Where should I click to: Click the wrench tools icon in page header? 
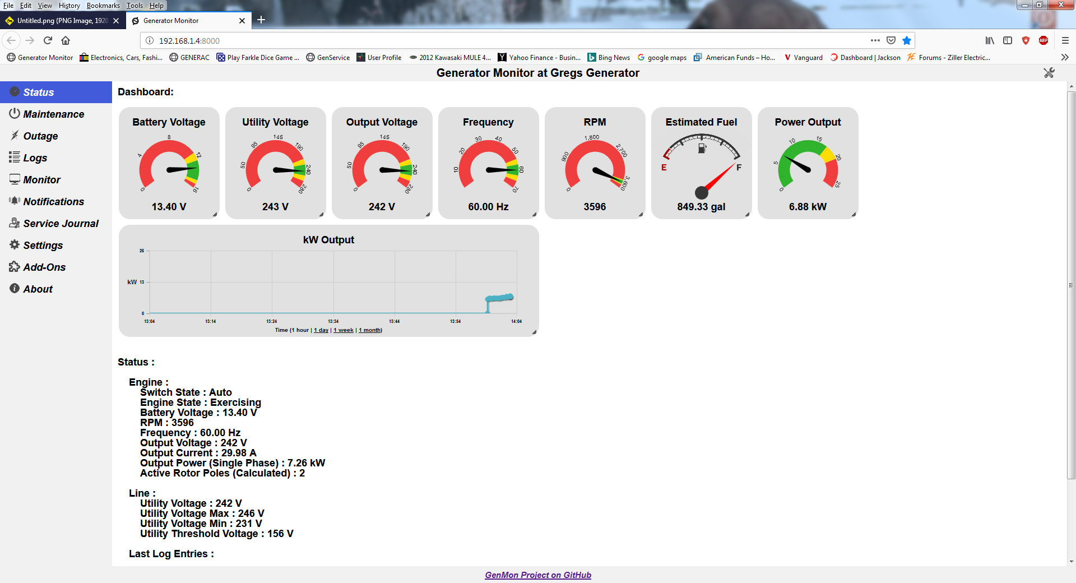[x=1049, y=73]
